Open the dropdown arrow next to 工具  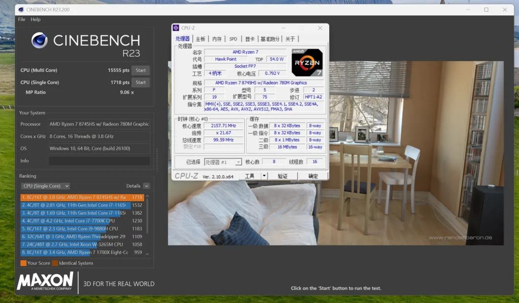264,176
